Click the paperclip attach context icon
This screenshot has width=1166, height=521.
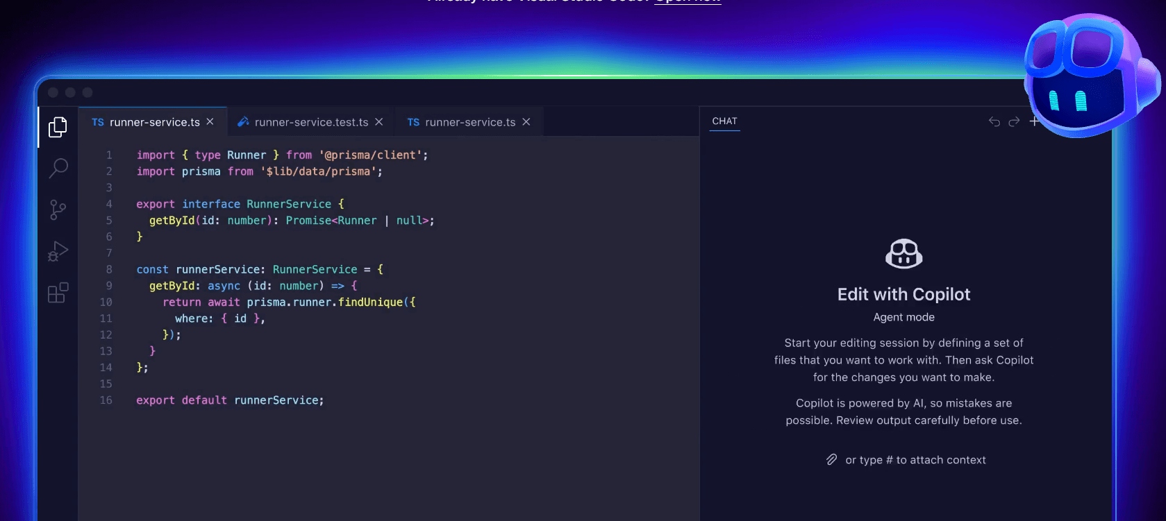(831, 459)
